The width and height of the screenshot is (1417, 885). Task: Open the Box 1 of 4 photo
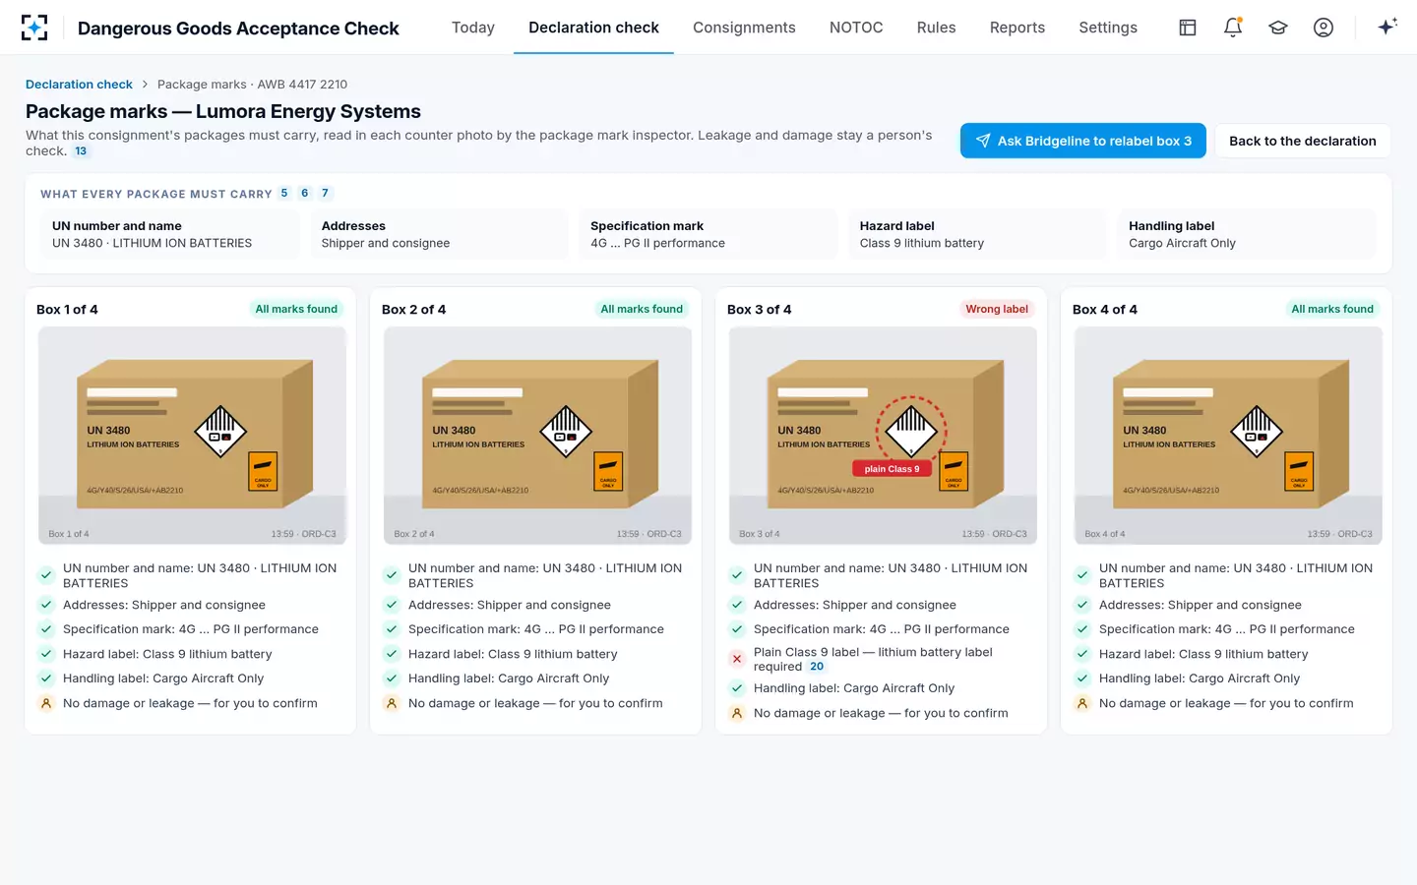(x=192, y=436)
